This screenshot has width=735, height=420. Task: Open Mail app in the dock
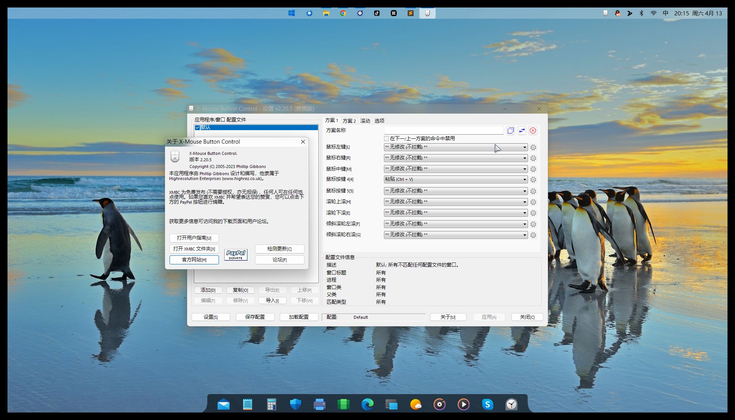tap(223, 404)
